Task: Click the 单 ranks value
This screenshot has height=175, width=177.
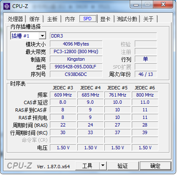Action: (x=146, y=59)
